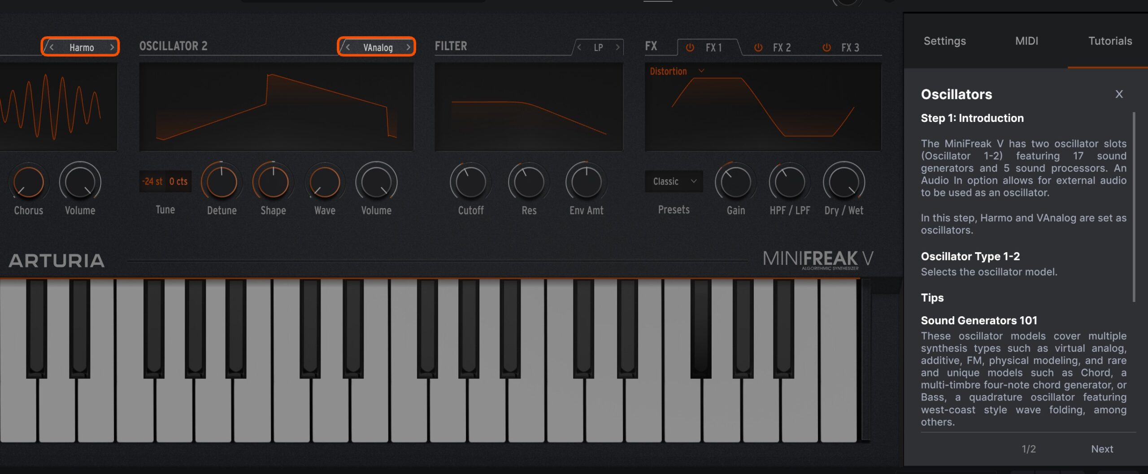This screenshot has height=474, width=1148.
Task: Open the VAnalog oscillator model list
Action: 378,47
